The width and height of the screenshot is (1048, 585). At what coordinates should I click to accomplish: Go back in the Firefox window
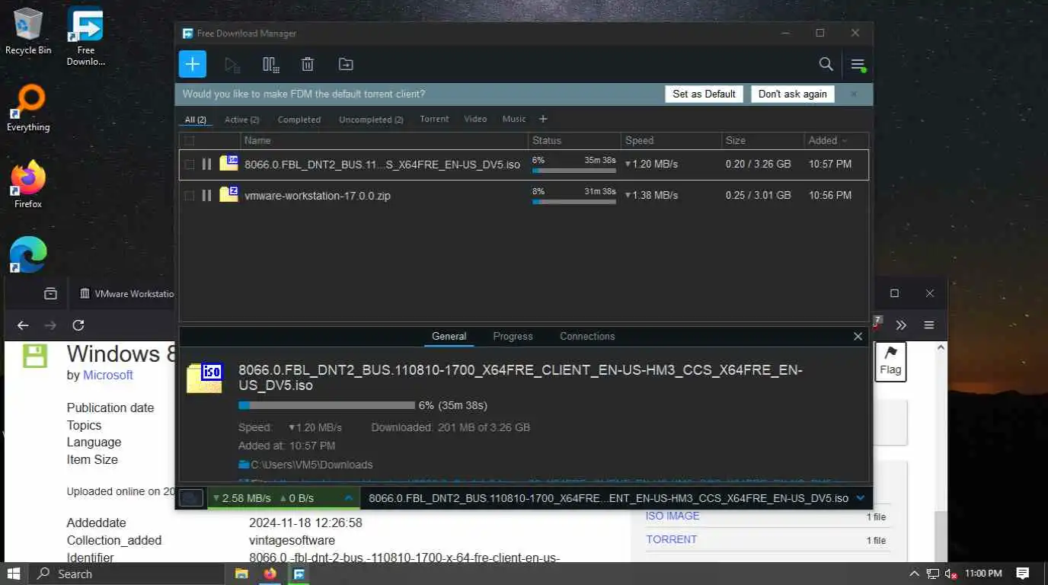point(23,325)
